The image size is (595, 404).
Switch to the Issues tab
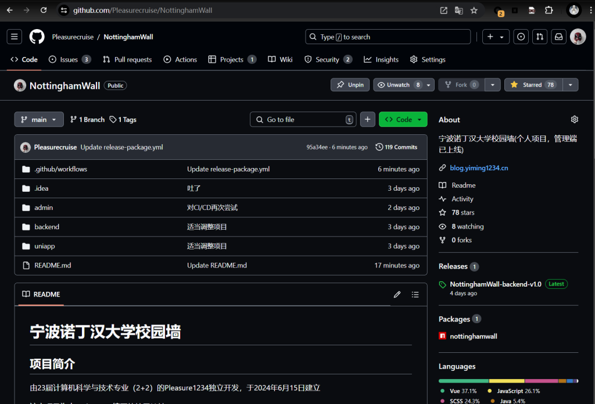pyautogui.click(x=70, y=60)
